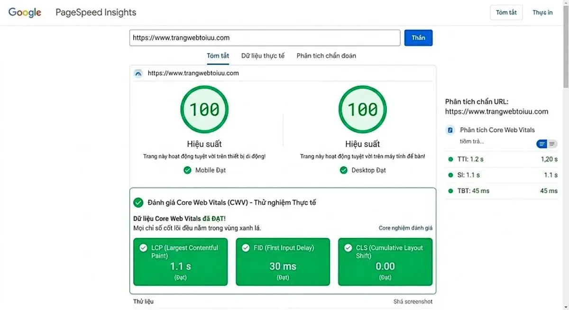
Task: Click the green SI status dot
Action: point(450,175)
